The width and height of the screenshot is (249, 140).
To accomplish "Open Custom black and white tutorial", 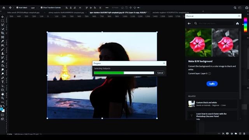I will click(x=212, y=104).
